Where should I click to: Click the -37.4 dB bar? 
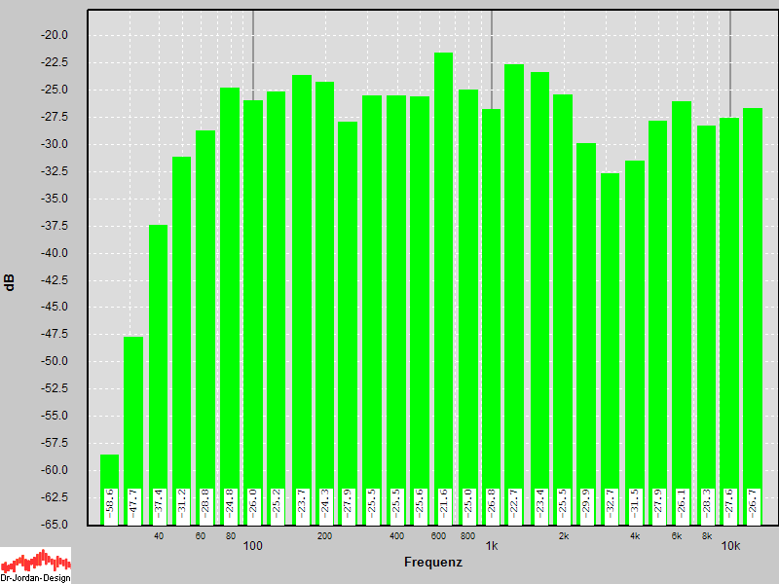(158, 370)
